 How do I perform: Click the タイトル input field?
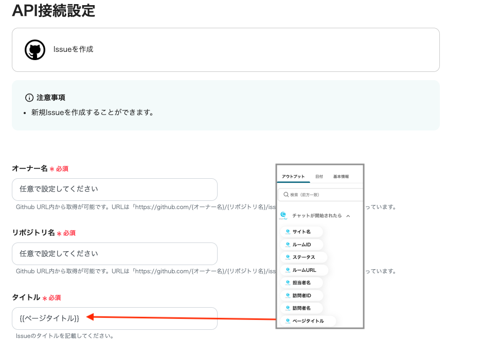tap(115, 318)
